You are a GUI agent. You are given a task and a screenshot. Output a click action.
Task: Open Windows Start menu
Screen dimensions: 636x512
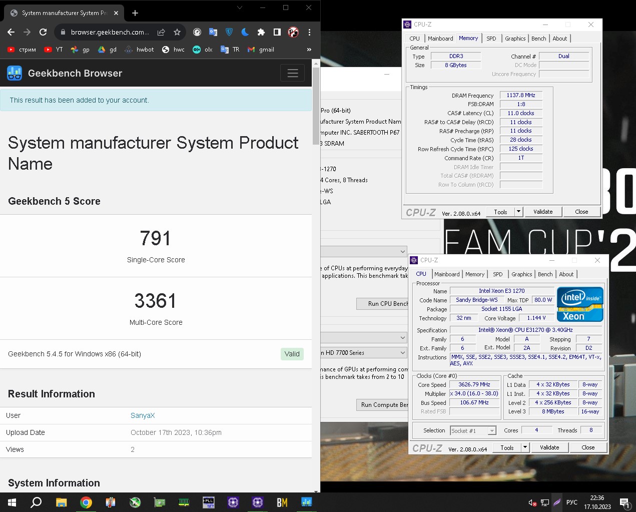coord(12,502)
